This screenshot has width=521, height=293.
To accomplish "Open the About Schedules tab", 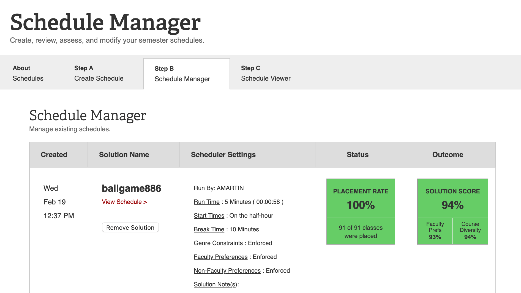I will pyautogui.click(x=28, y=73).
